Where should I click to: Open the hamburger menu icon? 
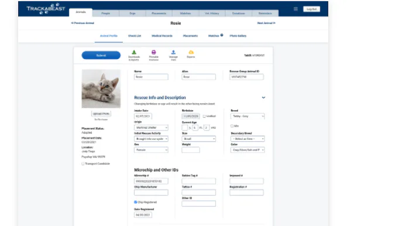click(296, 9)
